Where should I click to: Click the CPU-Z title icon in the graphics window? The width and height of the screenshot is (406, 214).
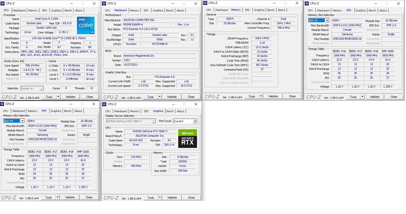coord(104,104)
